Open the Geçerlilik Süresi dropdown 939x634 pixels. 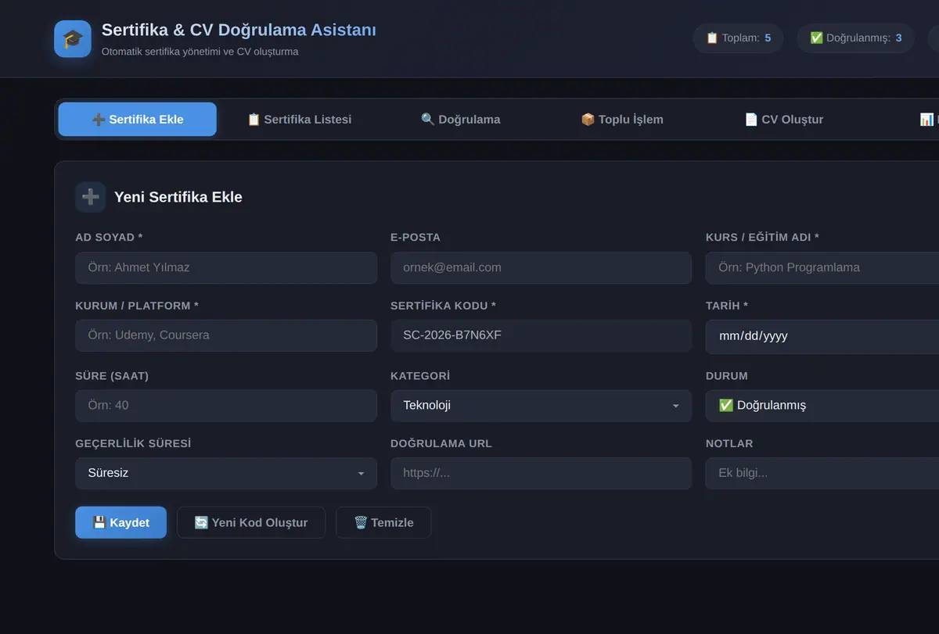[226, 474]
